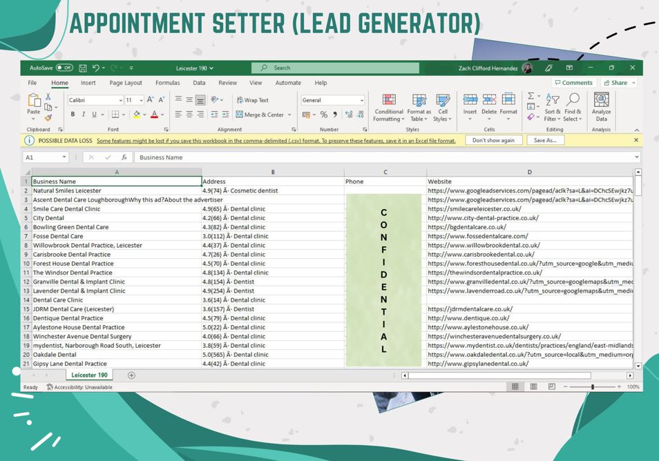Expand the Merge & Center dropdown arrow
This screenshot has height=461, width=659.
[289, 114]
